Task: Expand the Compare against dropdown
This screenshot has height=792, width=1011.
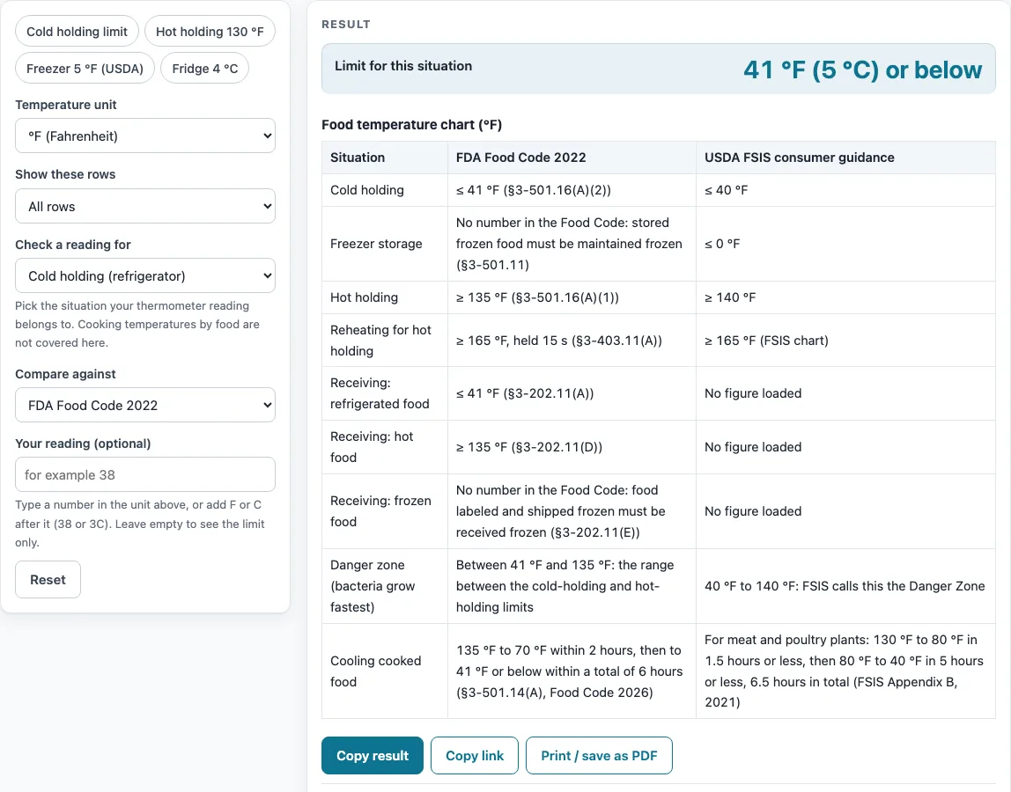Action: (145, 406)
